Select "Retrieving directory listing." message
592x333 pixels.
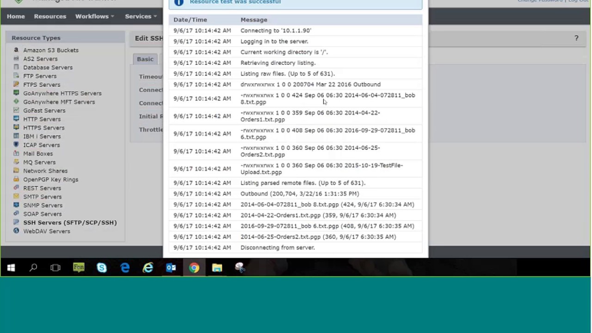[278, 63]
